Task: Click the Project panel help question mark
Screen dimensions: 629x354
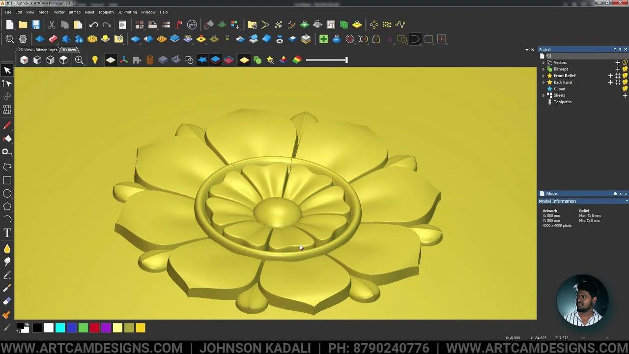Action: 615,49
